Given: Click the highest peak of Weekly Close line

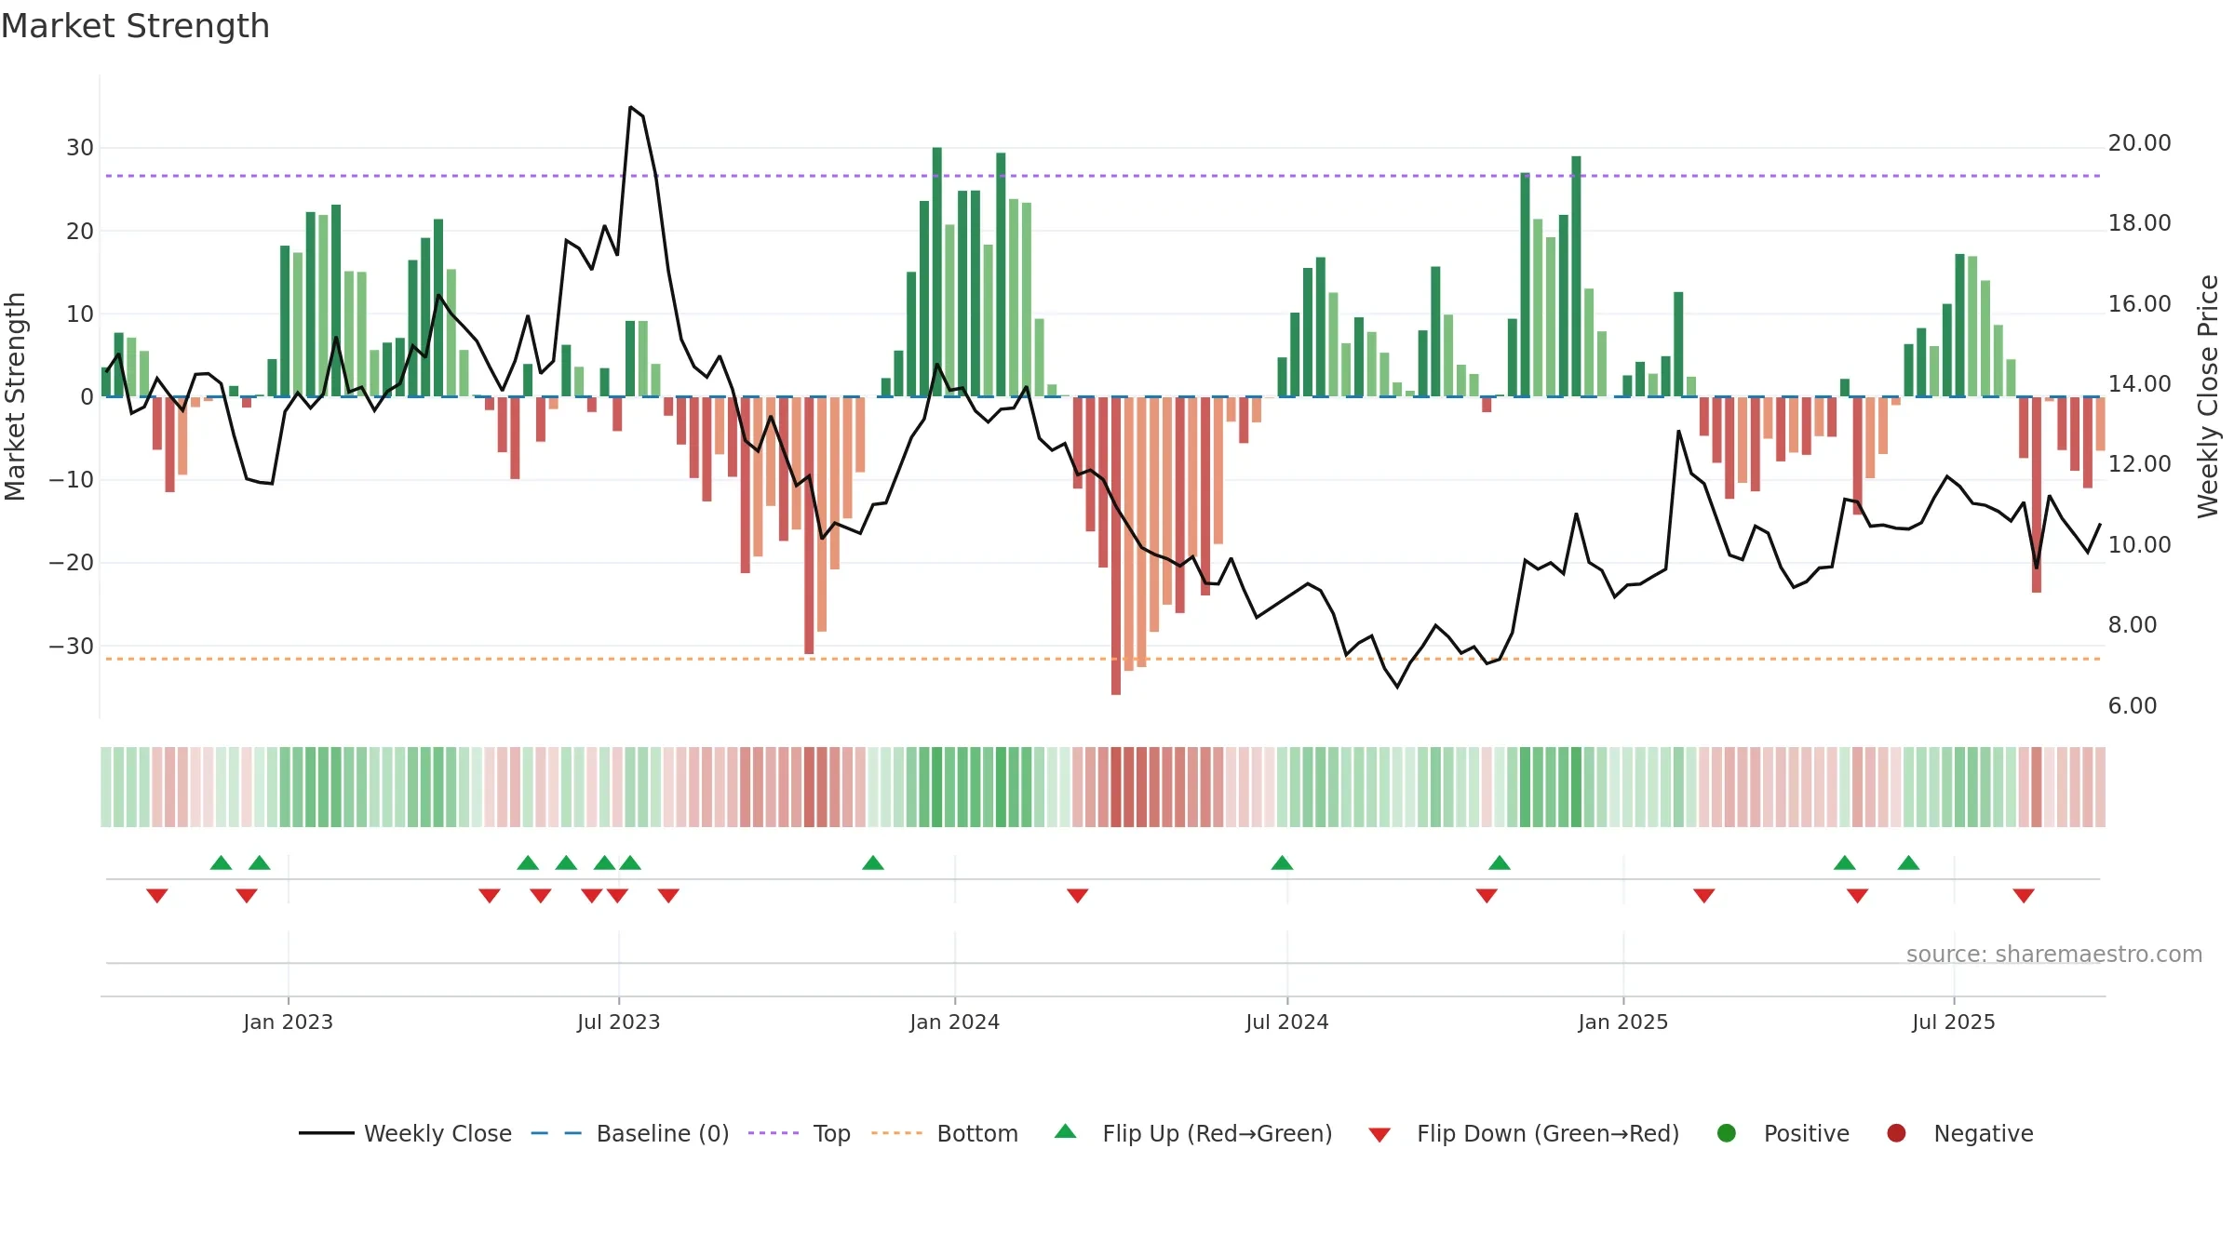Looking at the screenshot, I should coord(630,107).
